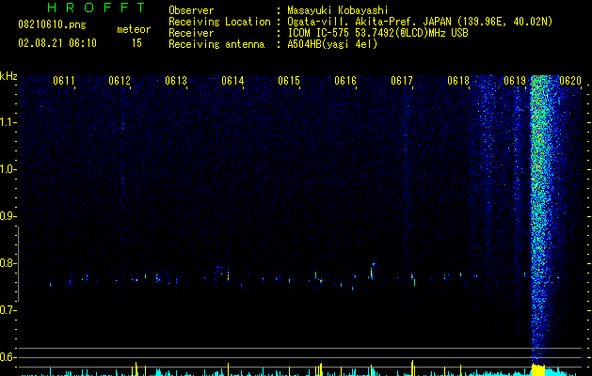Screen dimensions: 592x376
Task: Click the gray frequency range bar on the left axis
Action: coord(18,263)
